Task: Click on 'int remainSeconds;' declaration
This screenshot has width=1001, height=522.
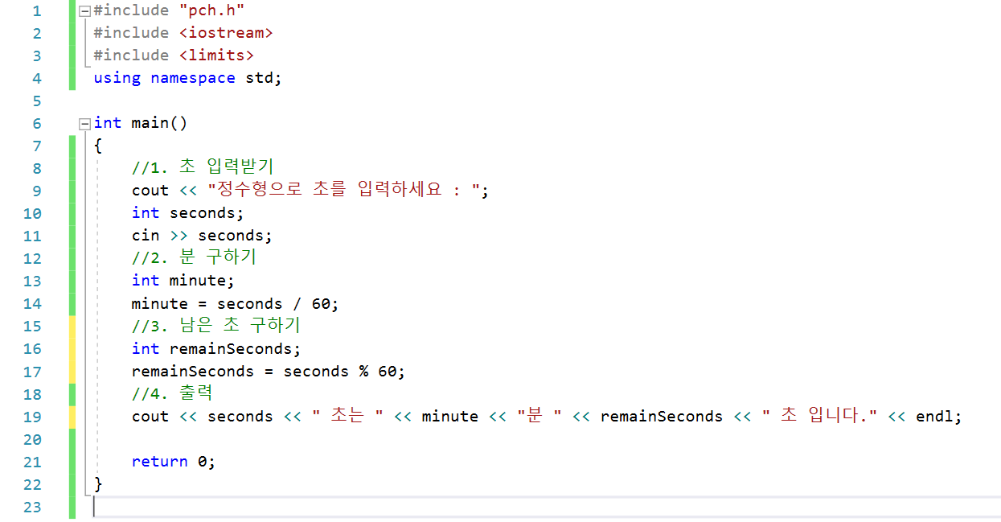Action: point(216,348)
